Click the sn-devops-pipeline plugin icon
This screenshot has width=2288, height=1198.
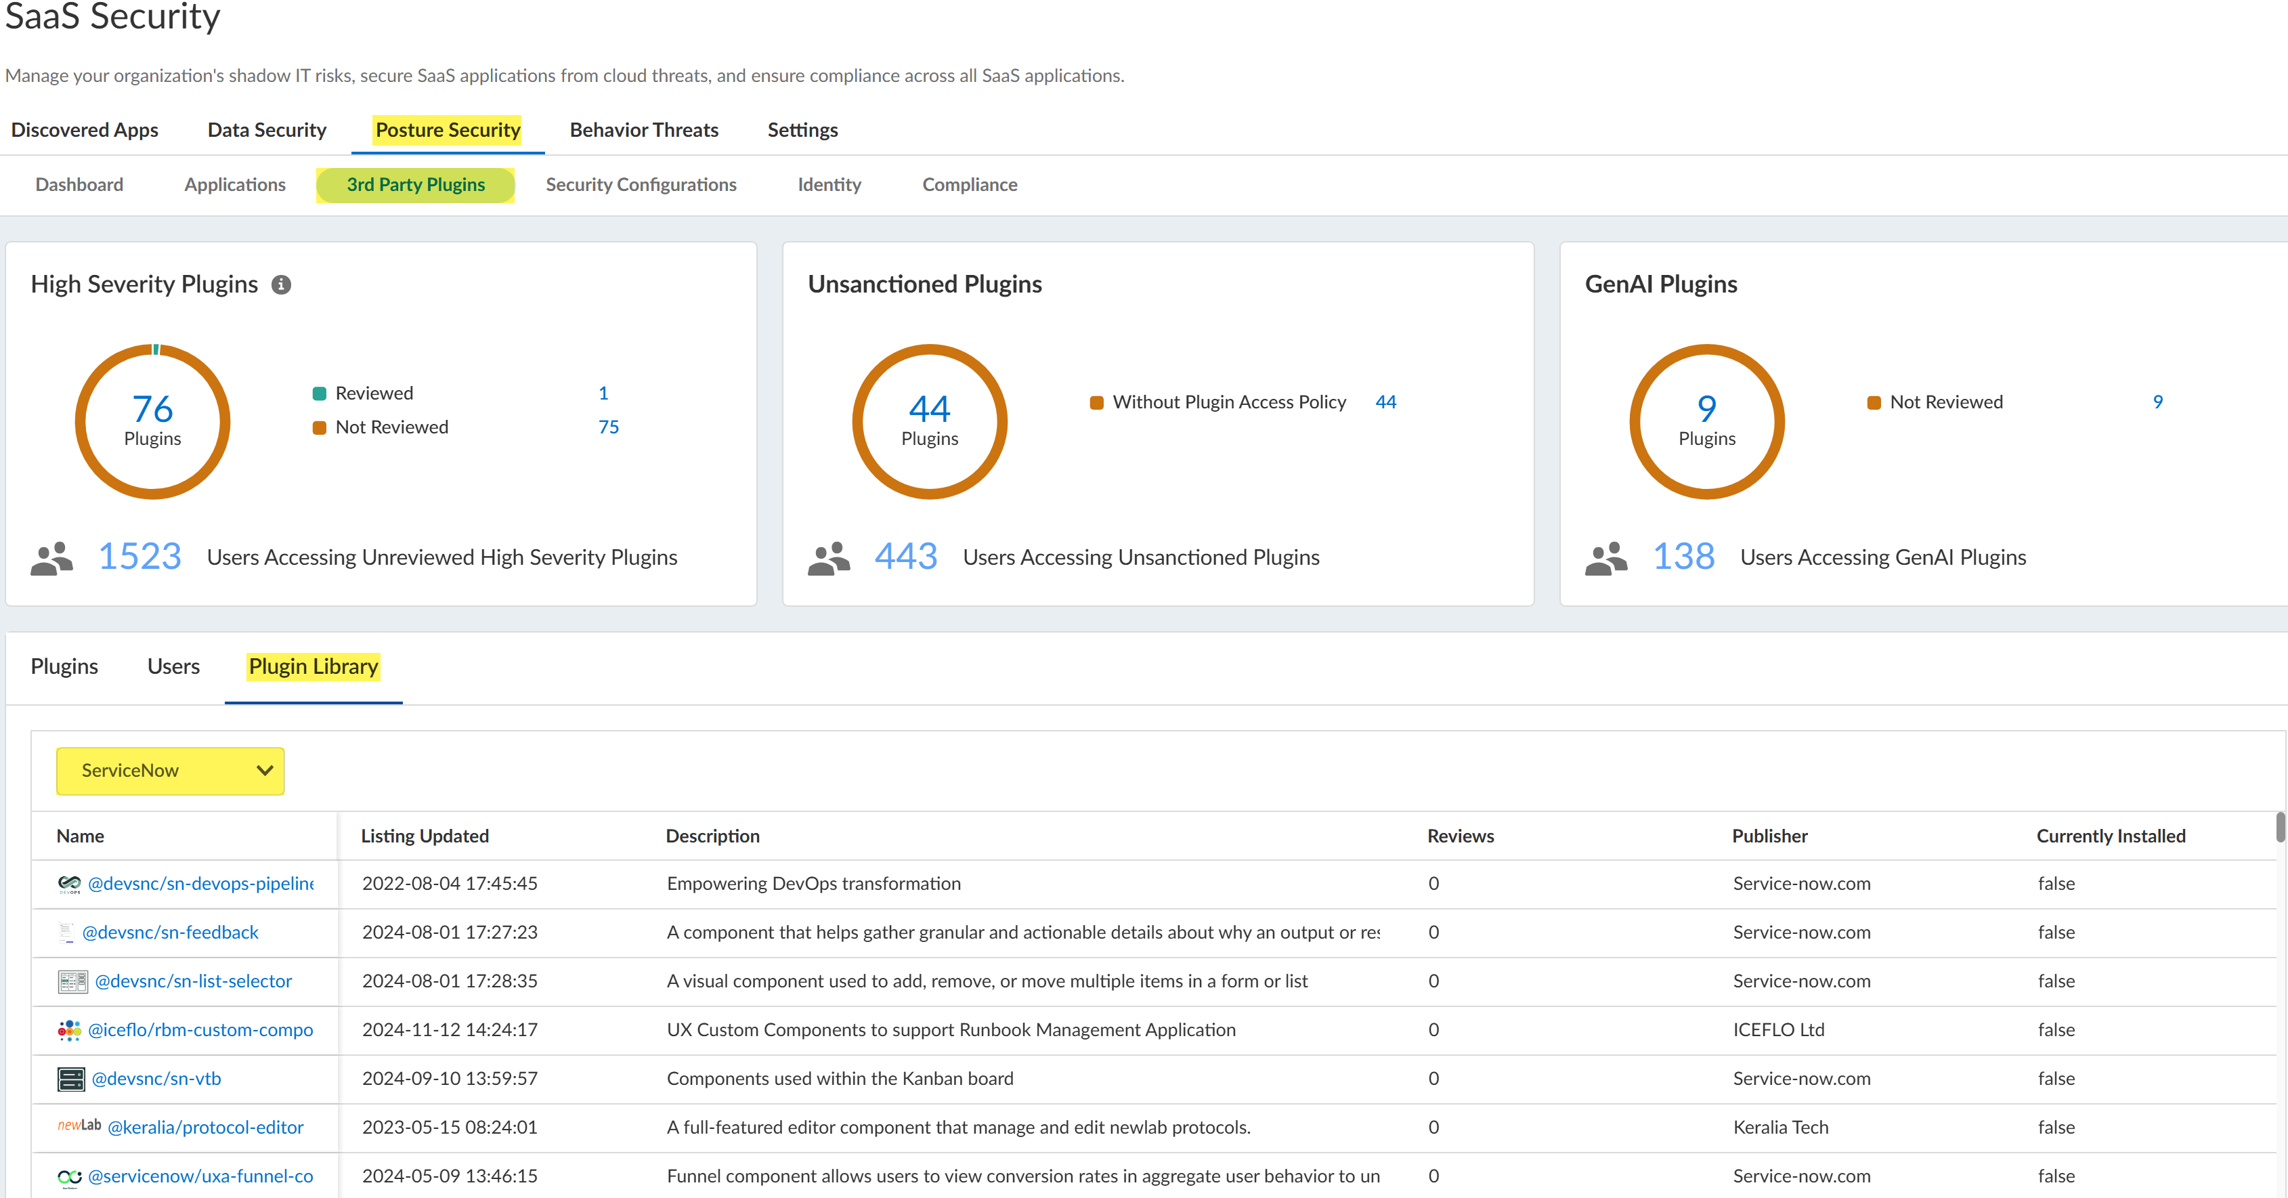coord(68,884)
